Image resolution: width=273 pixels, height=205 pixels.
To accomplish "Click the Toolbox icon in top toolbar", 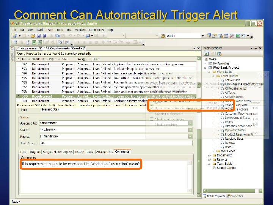I will pyautogui.click(x=226, y=36).
